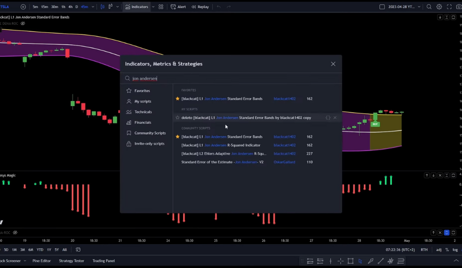Select the cross line drawing tool
462x268 pixels.
pyautogui.click(x=340, y=261)
